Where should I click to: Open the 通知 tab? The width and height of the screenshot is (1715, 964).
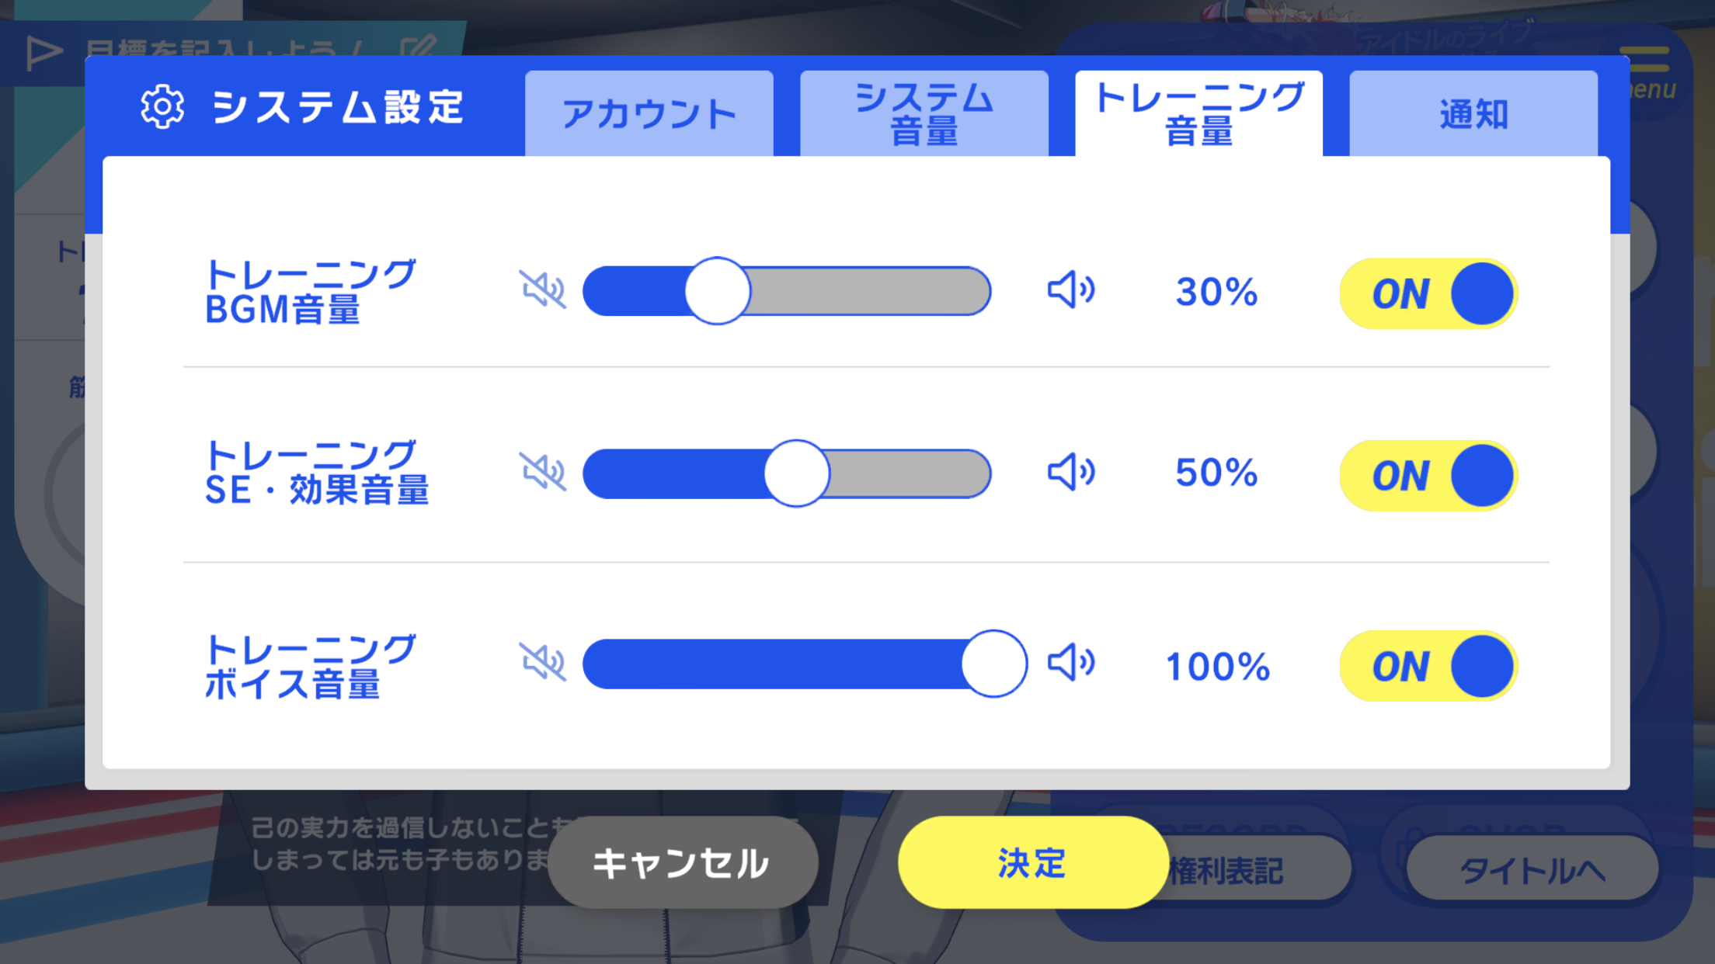pos(1473,114)
